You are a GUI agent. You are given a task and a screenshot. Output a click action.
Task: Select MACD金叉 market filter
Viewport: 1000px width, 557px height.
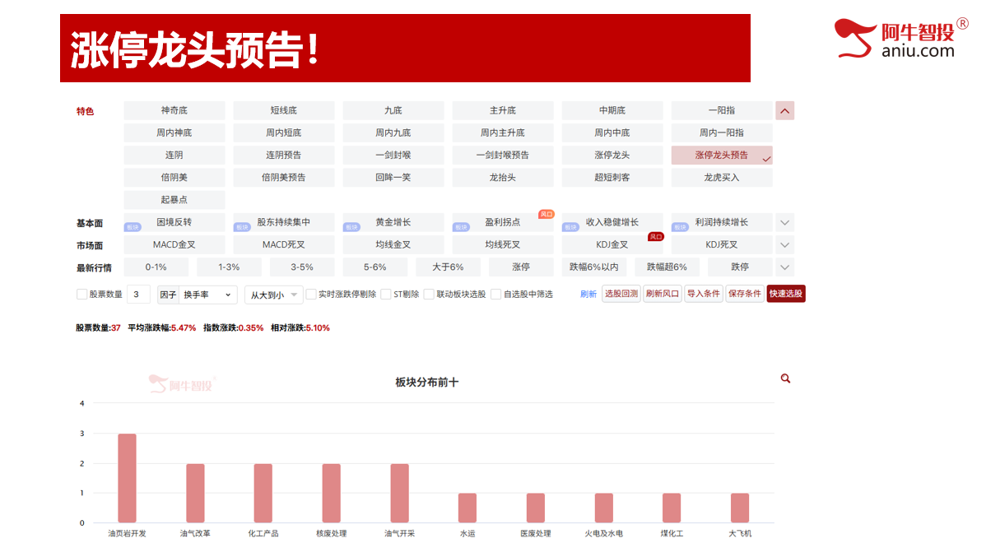point(174,244)
